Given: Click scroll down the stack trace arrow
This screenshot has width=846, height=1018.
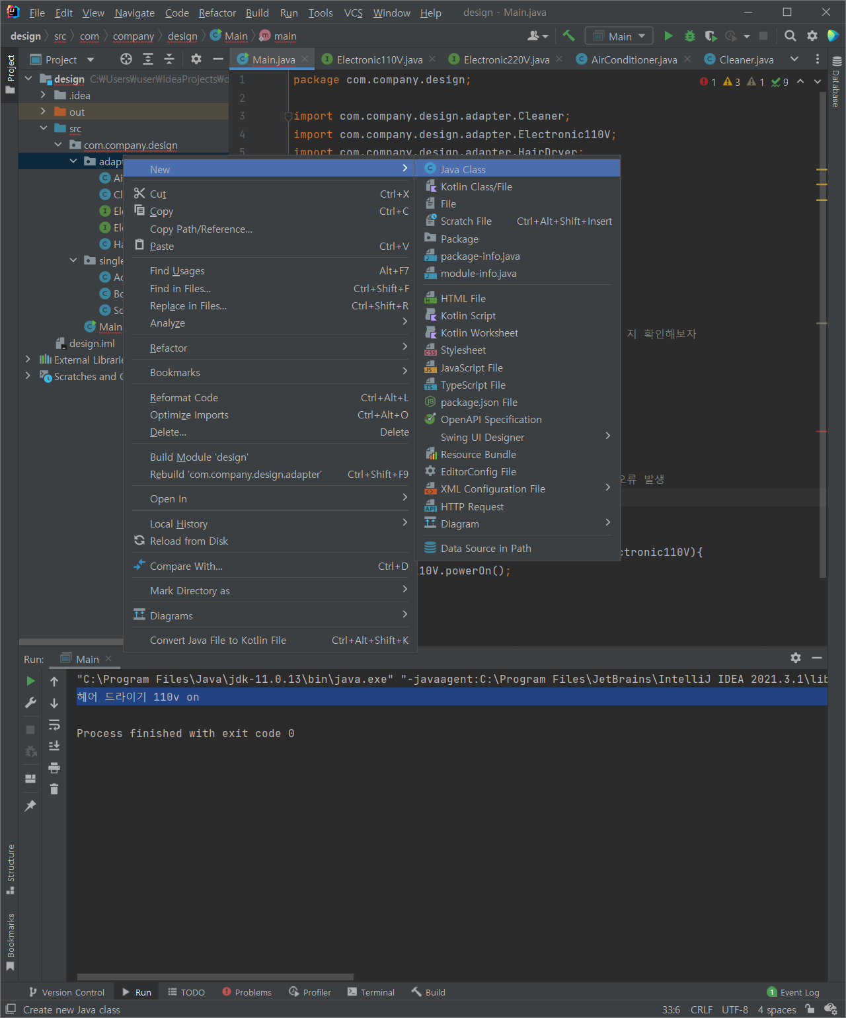Looking at the screenshot, I should click(x=54, y=703).
